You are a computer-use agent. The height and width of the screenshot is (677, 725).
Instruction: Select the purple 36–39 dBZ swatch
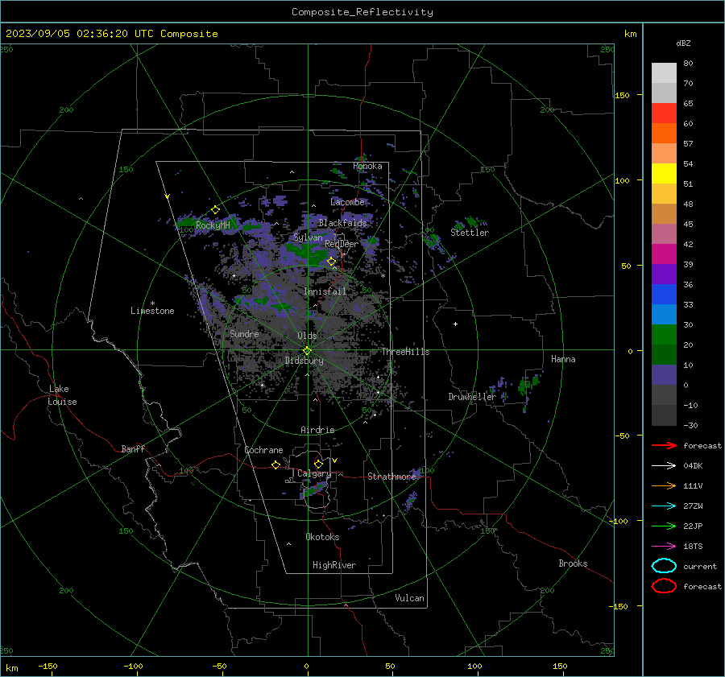coord(664,274)
